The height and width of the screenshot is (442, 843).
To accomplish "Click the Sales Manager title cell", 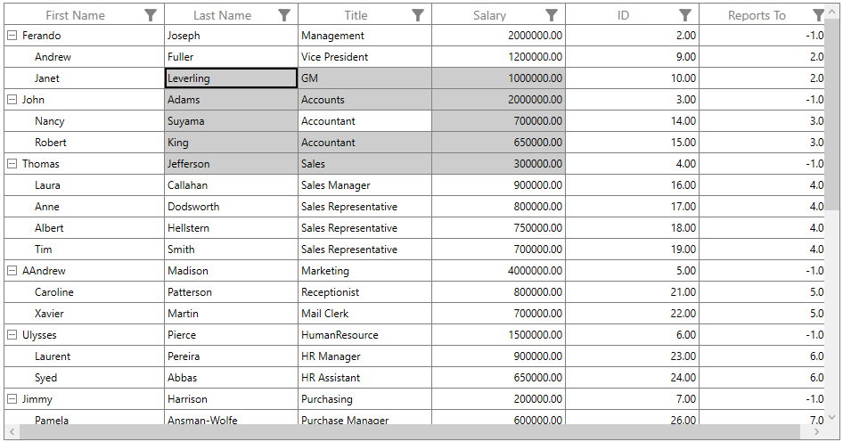I will (x=364, y=185).
